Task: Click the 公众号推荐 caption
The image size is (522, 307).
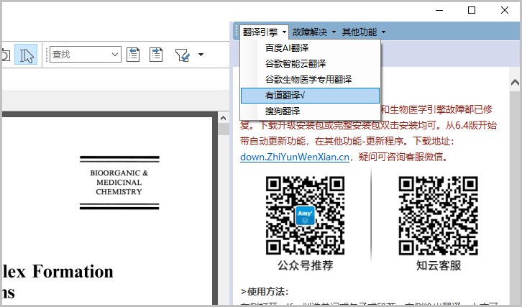Action: [306, 266]
